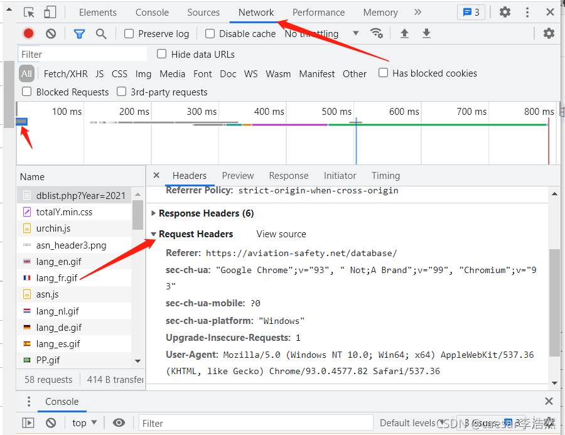Export HAR file with download arrow
Viewport: 565px width, 435px height.
[x=426, y=33]
